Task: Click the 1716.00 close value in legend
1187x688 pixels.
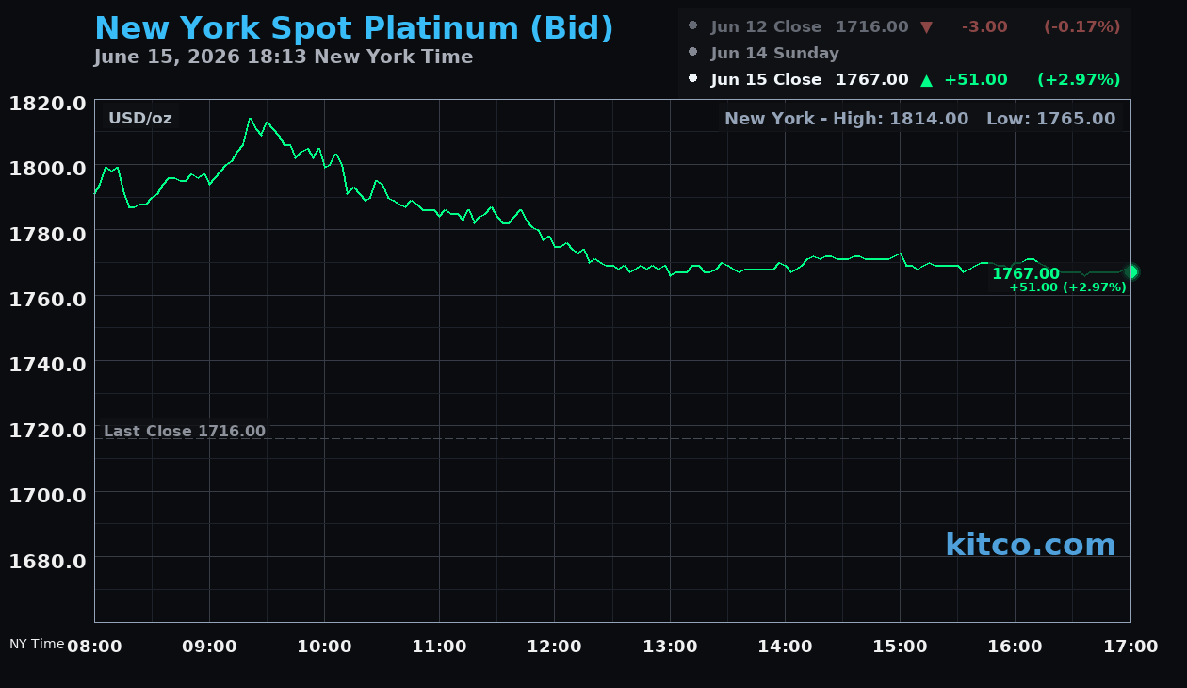Action: pyautogui.click(x=872, y=27)
